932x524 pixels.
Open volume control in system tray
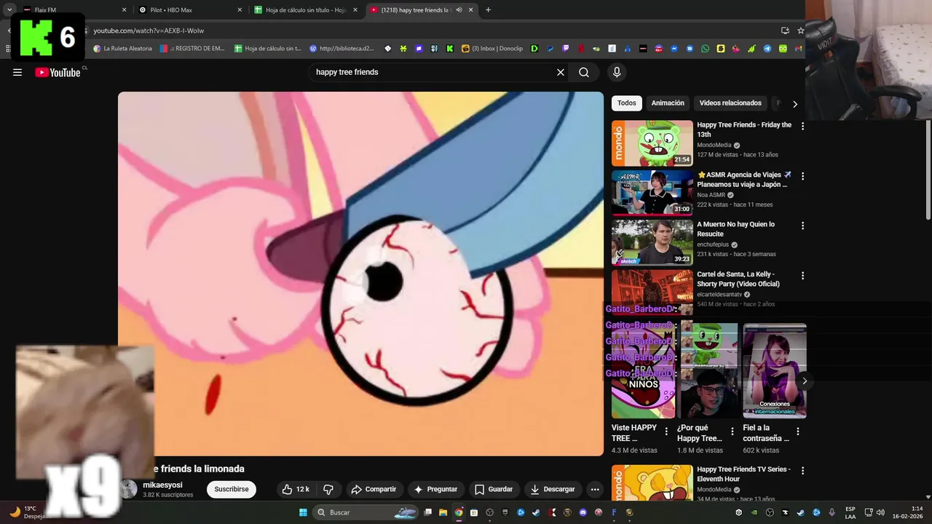click(880, 512)
